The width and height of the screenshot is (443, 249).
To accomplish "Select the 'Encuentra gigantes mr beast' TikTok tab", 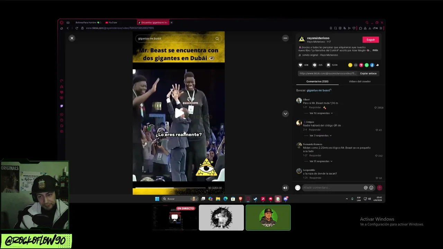I will tap(153, 22).
